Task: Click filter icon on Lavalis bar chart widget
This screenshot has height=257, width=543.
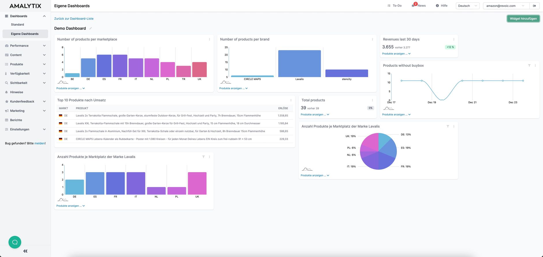Action: click(203, 157)
